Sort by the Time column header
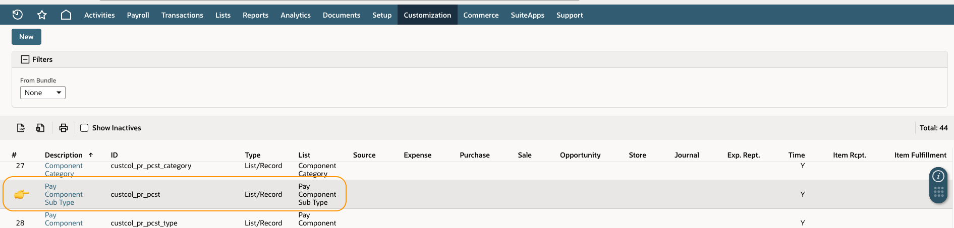The width and height of the screenshot is (954, 228). click(x=797, y=155)
